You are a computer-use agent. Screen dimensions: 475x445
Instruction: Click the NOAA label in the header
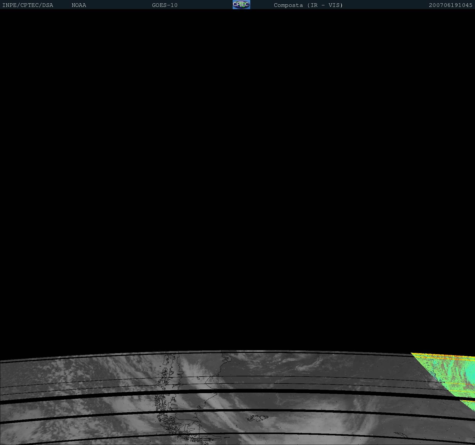click(79, 5)
